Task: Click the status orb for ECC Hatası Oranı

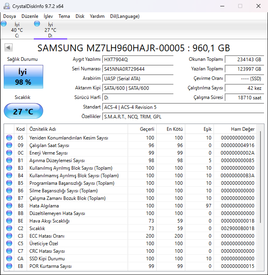Action: [9, 236]
